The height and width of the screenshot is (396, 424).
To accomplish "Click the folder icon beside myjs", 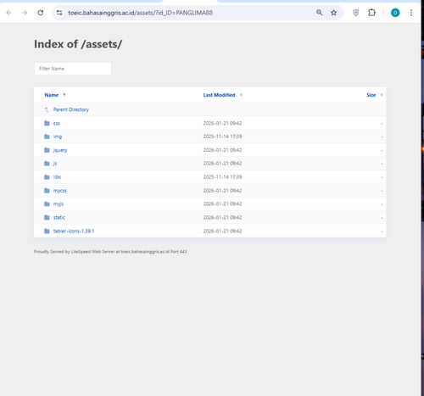I will (47, 204).
